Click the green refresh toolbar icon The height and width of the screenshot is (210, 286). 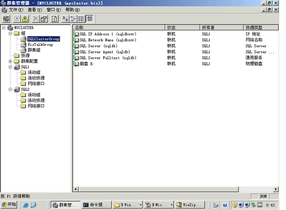coord(55,19)
